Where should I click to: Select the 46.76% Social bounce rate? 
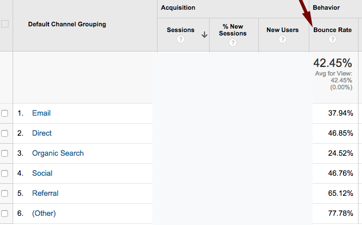click(x=341, y=173)
